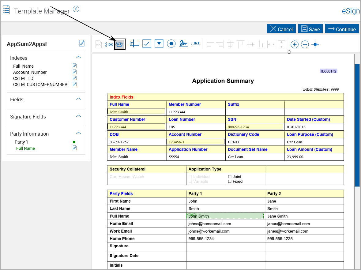
Task: Select the Signature field tool
Action: click(183, 43)
